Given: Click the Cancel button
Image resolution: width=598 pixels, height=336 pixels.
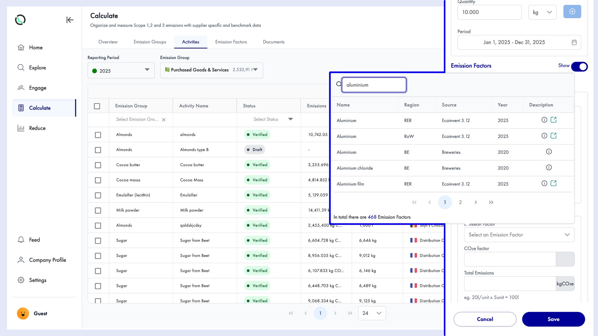Looking at the screenshot, I should pyautogui.click(x=485, y=319).
